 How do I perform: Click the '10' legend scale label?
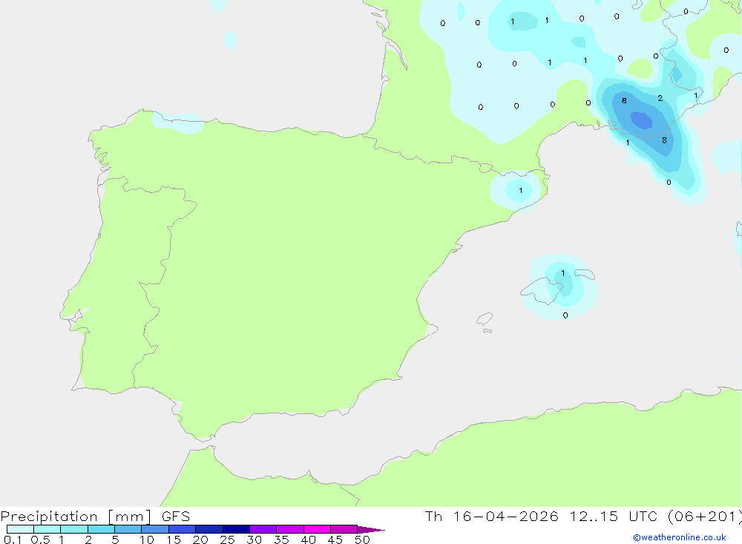pyautogui.click(x=147, y=540)
